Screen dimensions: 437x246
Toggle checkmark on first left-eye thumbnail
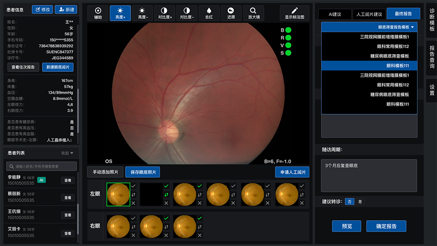click(x=133, y=186)
